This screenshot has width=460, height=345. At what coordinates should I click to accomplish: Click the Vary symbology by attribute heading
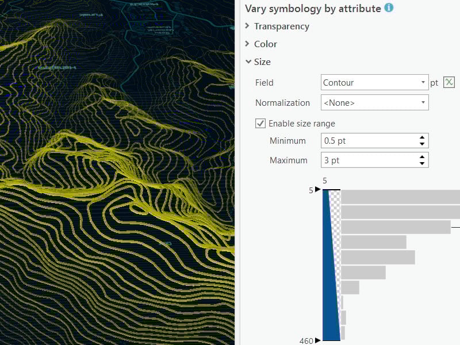(x=313, y=9)
